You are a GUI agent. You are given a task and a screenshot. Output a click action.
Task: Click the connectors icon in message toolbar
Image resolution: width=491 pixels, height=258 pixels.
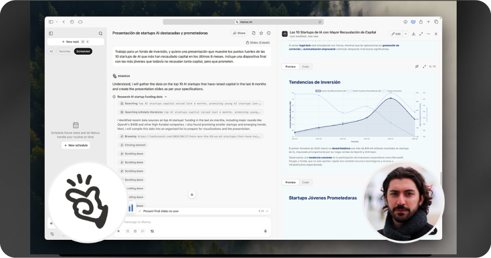[x=152, y=231]
